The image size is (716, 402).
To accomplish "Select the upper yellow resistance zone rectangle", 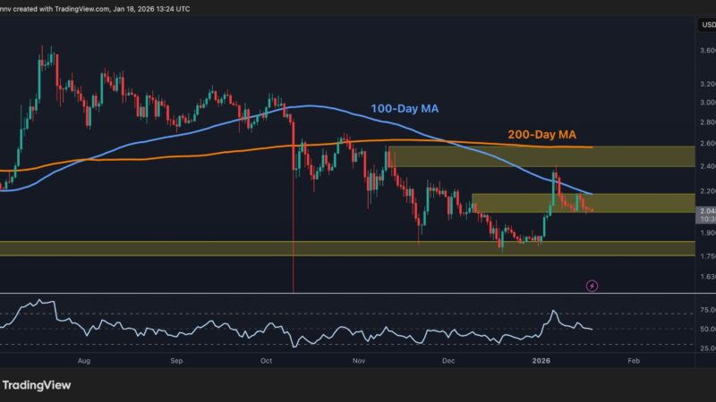I will pos(541,156).
